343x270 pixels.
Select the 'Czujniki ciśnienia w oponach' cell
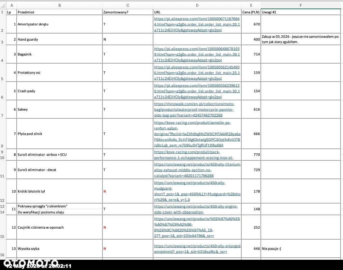pyautogui.click(x=60, y=227)
